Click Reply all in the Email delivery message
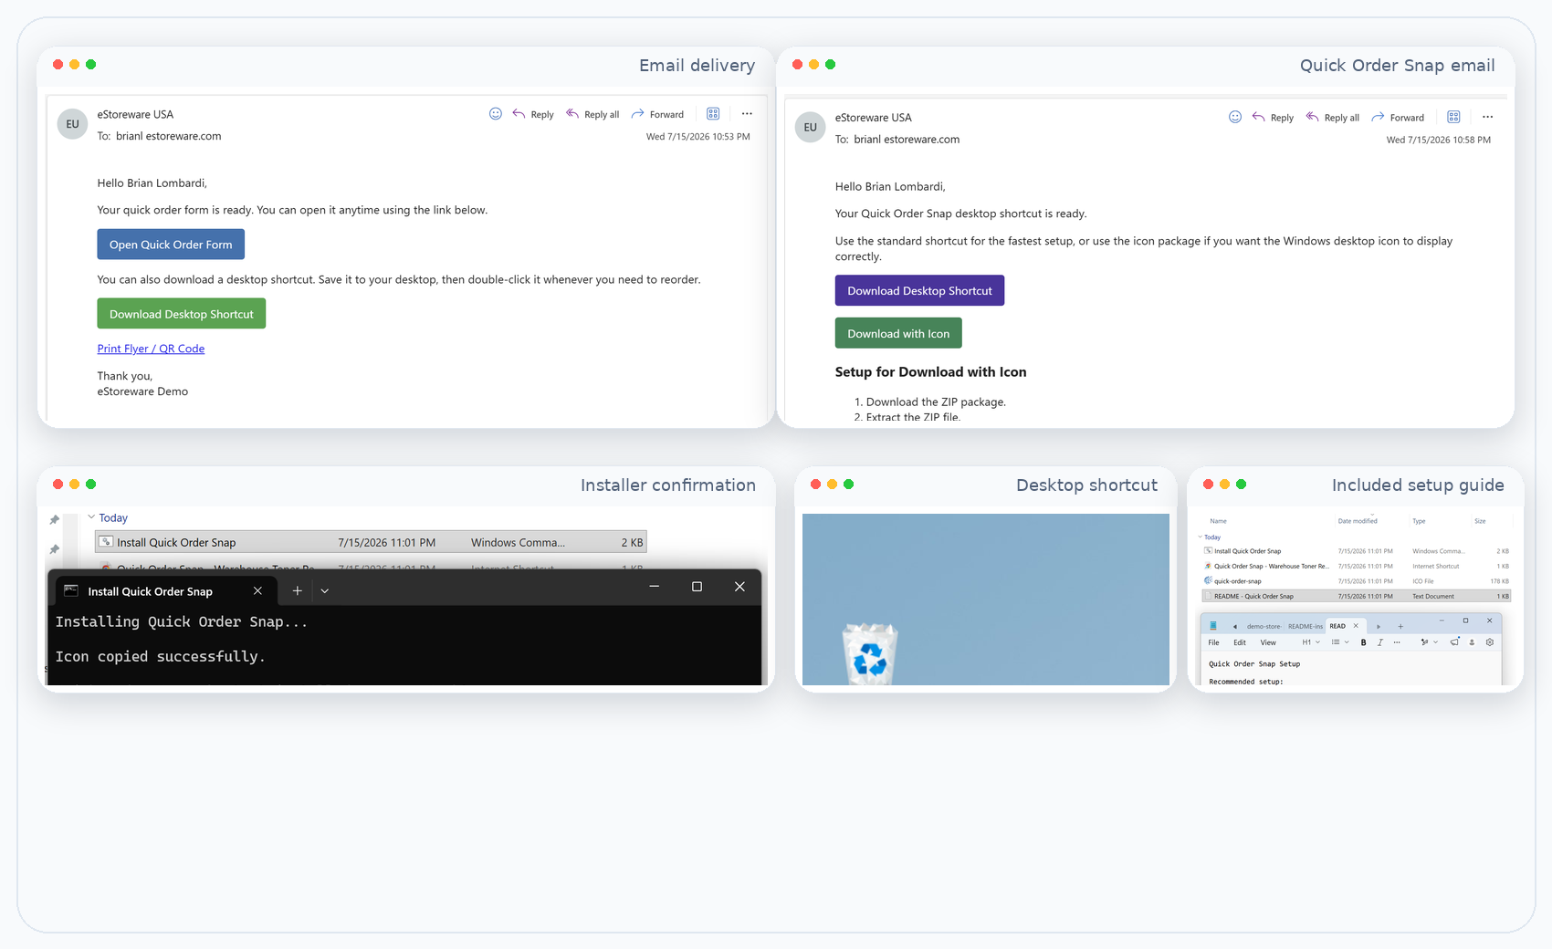The width and height of the screenshot is (1552, 949). point(592,114)
